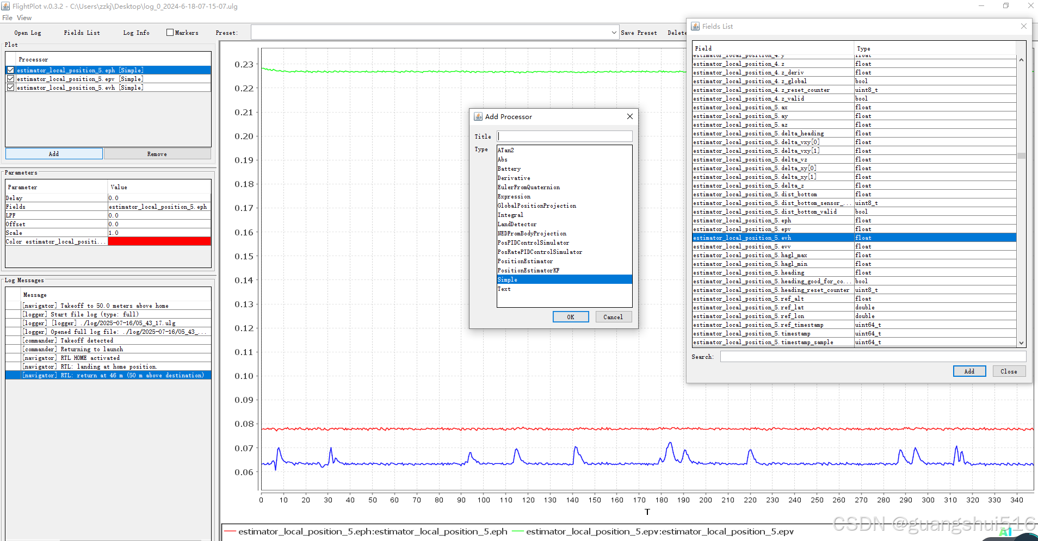Click Fields List scrollbar down arrow
The width and height of the screenshot is (1038, 541).
pos(1021,343)
